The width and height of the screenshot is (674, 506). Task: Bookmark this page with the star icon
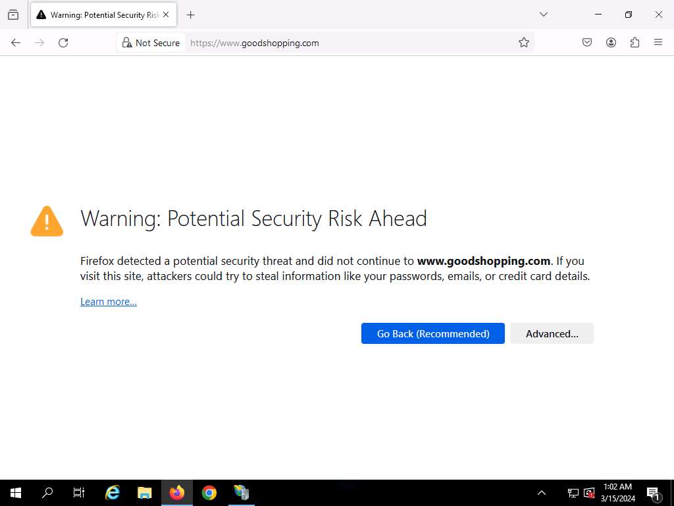pos(523,43)
